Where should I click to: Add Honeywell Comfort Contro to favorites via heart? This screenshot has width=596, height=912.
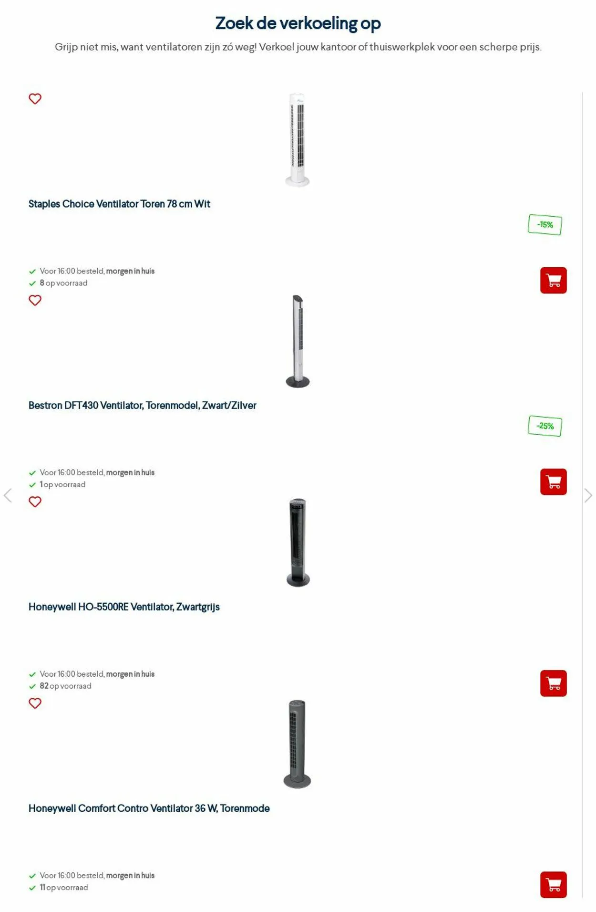35,703
